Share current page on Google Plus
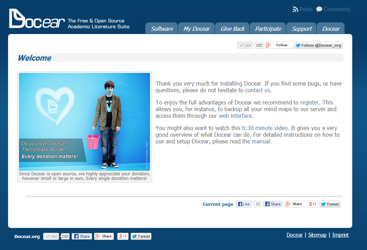Screen dimensions: 367x250 click(294, 204)
